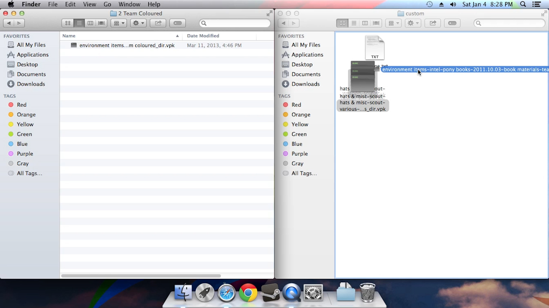Open the Finder menu
The height and width of the screenshot is (308, 549).
click(31, 4)
